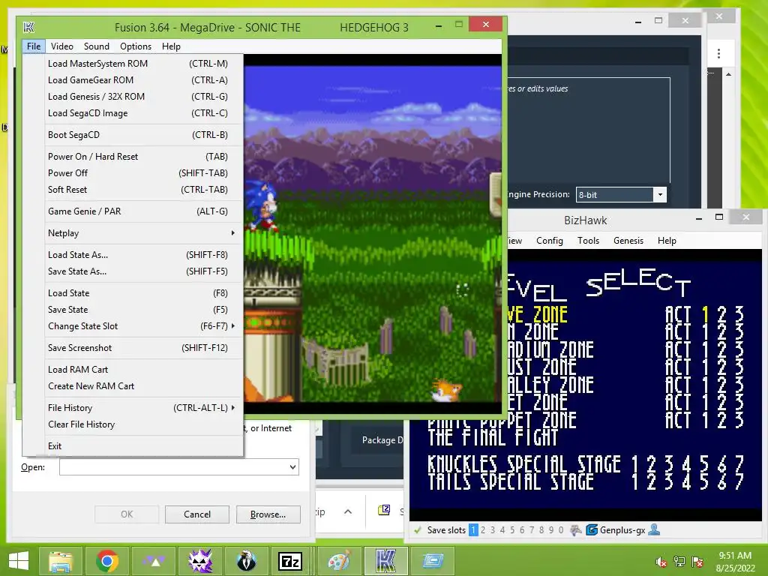Select BizHawk save slot 9
Viewport: 768px width, 576px height.
click(551, 530)
